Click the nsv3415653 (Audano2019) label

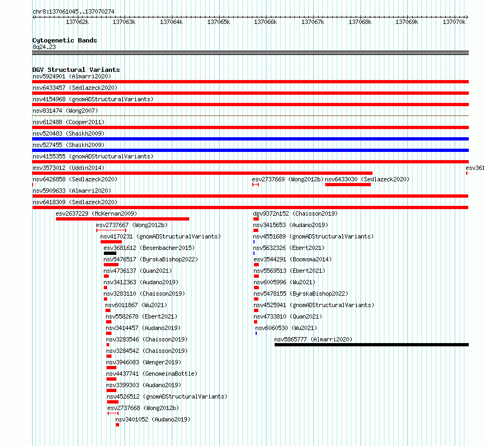coord(290,225)
